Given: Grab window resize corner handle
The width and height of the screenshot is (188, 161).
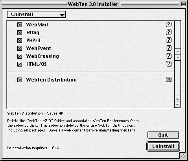Looking at the screenshot, I should click(x=183, y=156).
